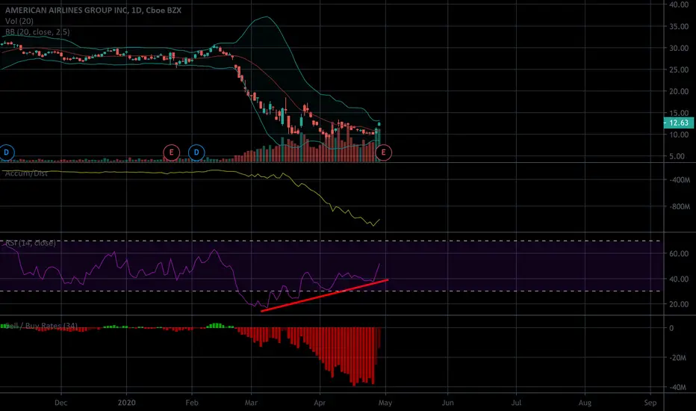This screenshot has height=411, width=696.
Task: Select the Sell / Buy Rates (34) label
Action: pos(40,326)
